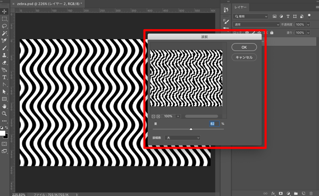Screen dimensions: 319x196
Task: Open the 振幅数 size dropdown
Action: click(182, 138)
